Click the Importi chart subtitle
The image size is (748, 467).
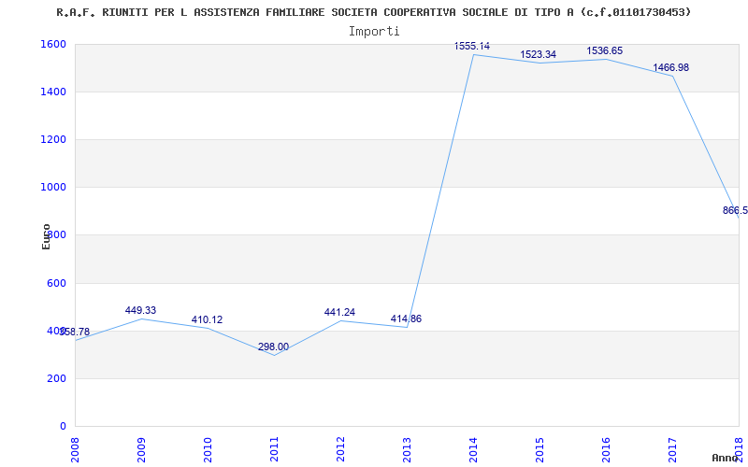click(x=374, y=32)
